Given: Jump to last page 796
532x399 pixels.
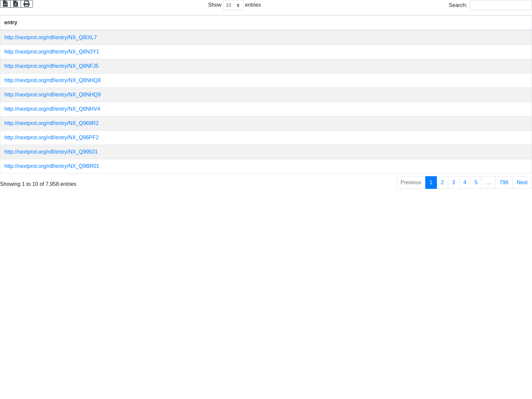Looking at the screenshot, I should (503, 183).
